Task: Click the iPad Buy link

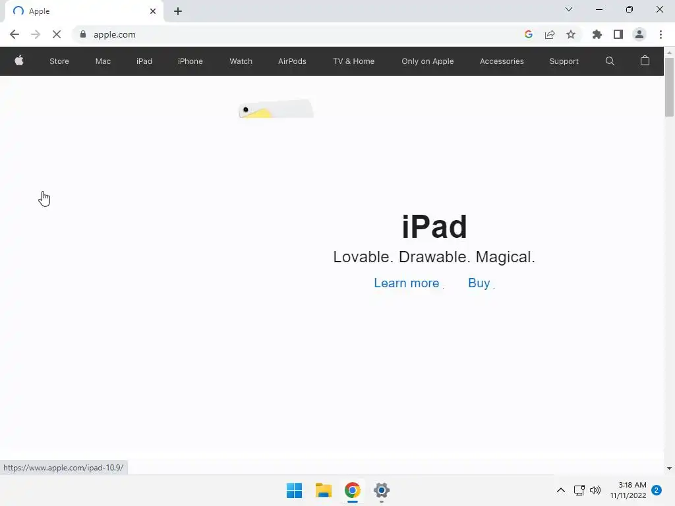Action: pyautogui.click(x=480, y=283)
